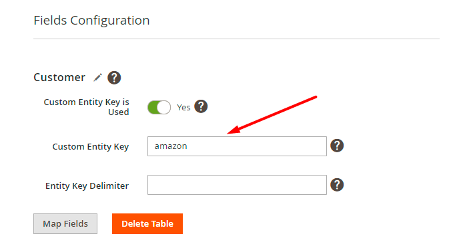Image resolution: width=457 pixels, height=248 pixels.
Task: Click the word amazon in the text box
Action: 171,146
